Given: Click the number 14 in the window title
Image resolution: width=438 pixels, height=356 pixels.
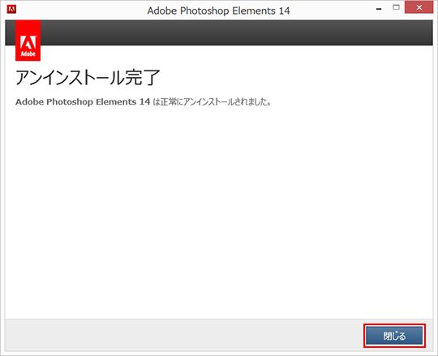Looking at the screenshot, I should 285,11.
